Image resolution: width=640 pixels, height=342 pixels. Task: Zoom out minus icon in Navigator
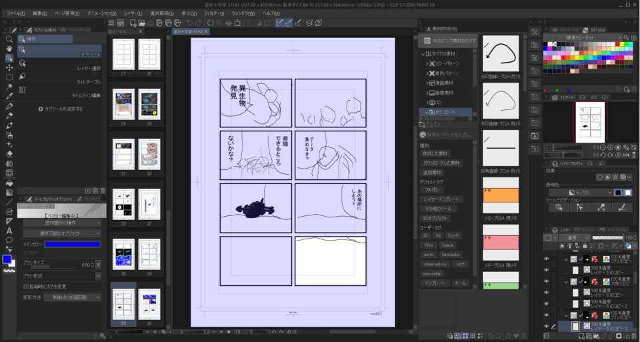click(x=603, y=147)
